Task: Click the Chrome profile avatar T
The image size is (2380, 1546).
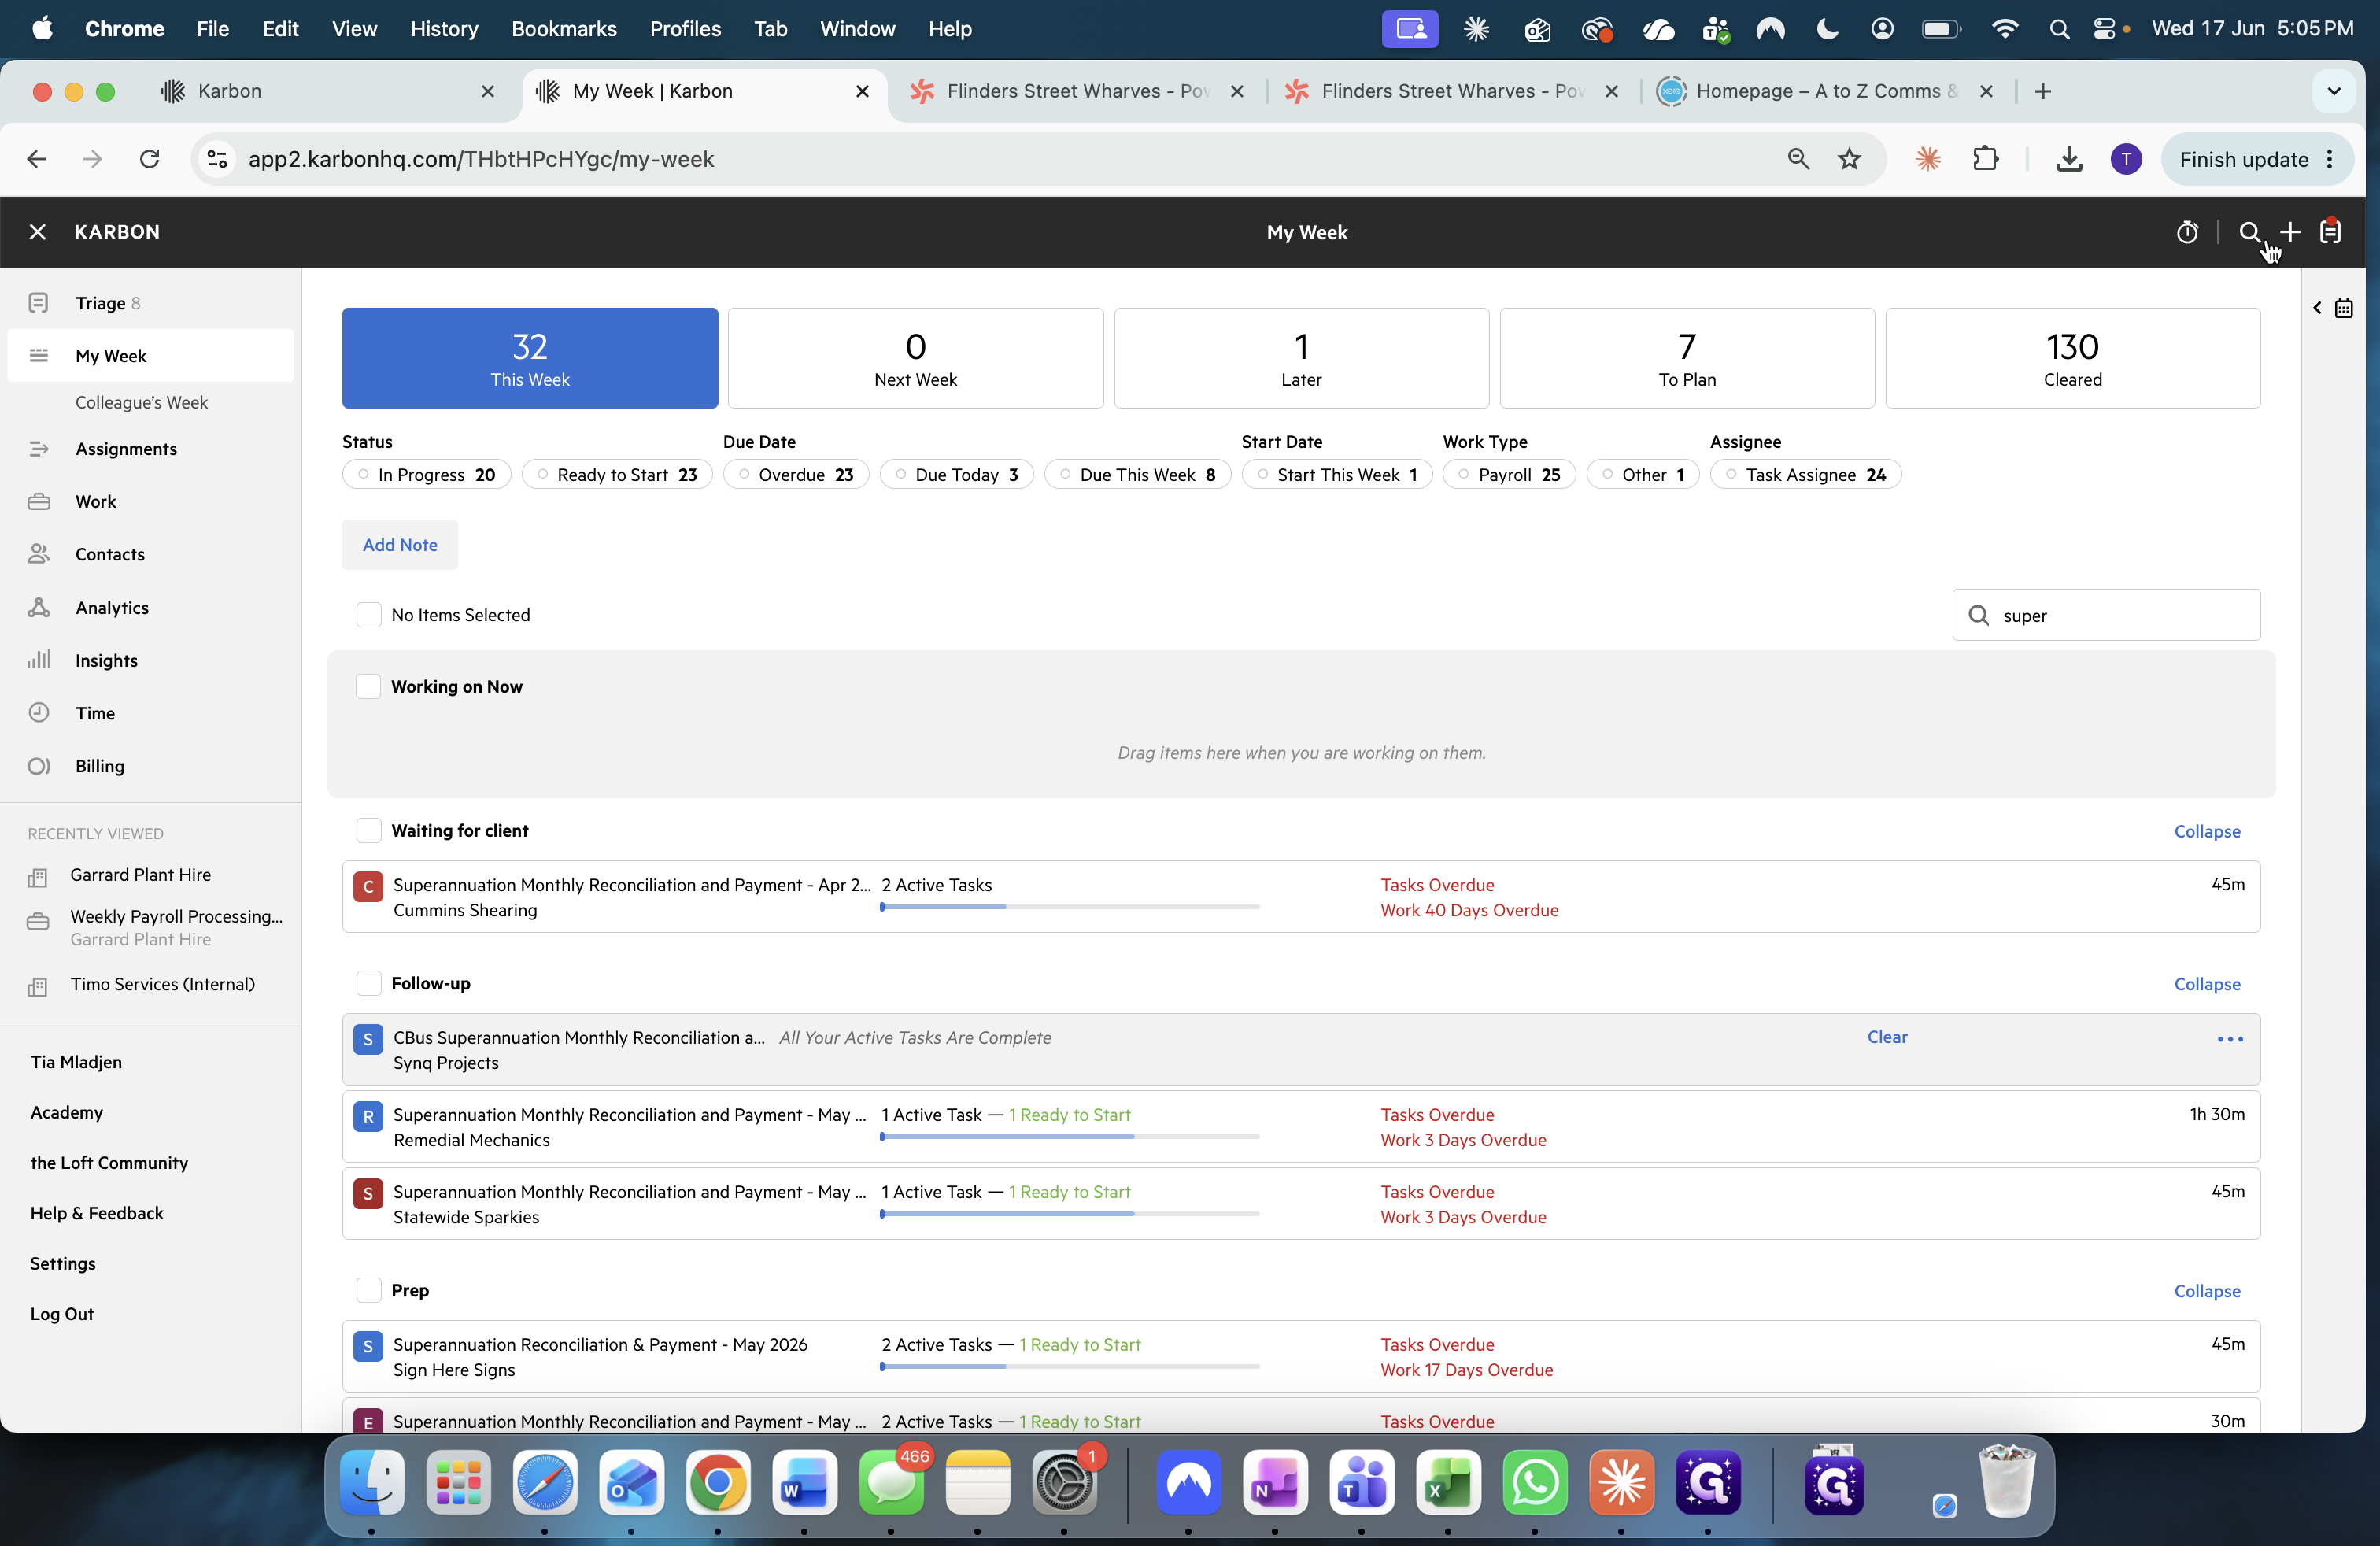Action: [2126, 159]
